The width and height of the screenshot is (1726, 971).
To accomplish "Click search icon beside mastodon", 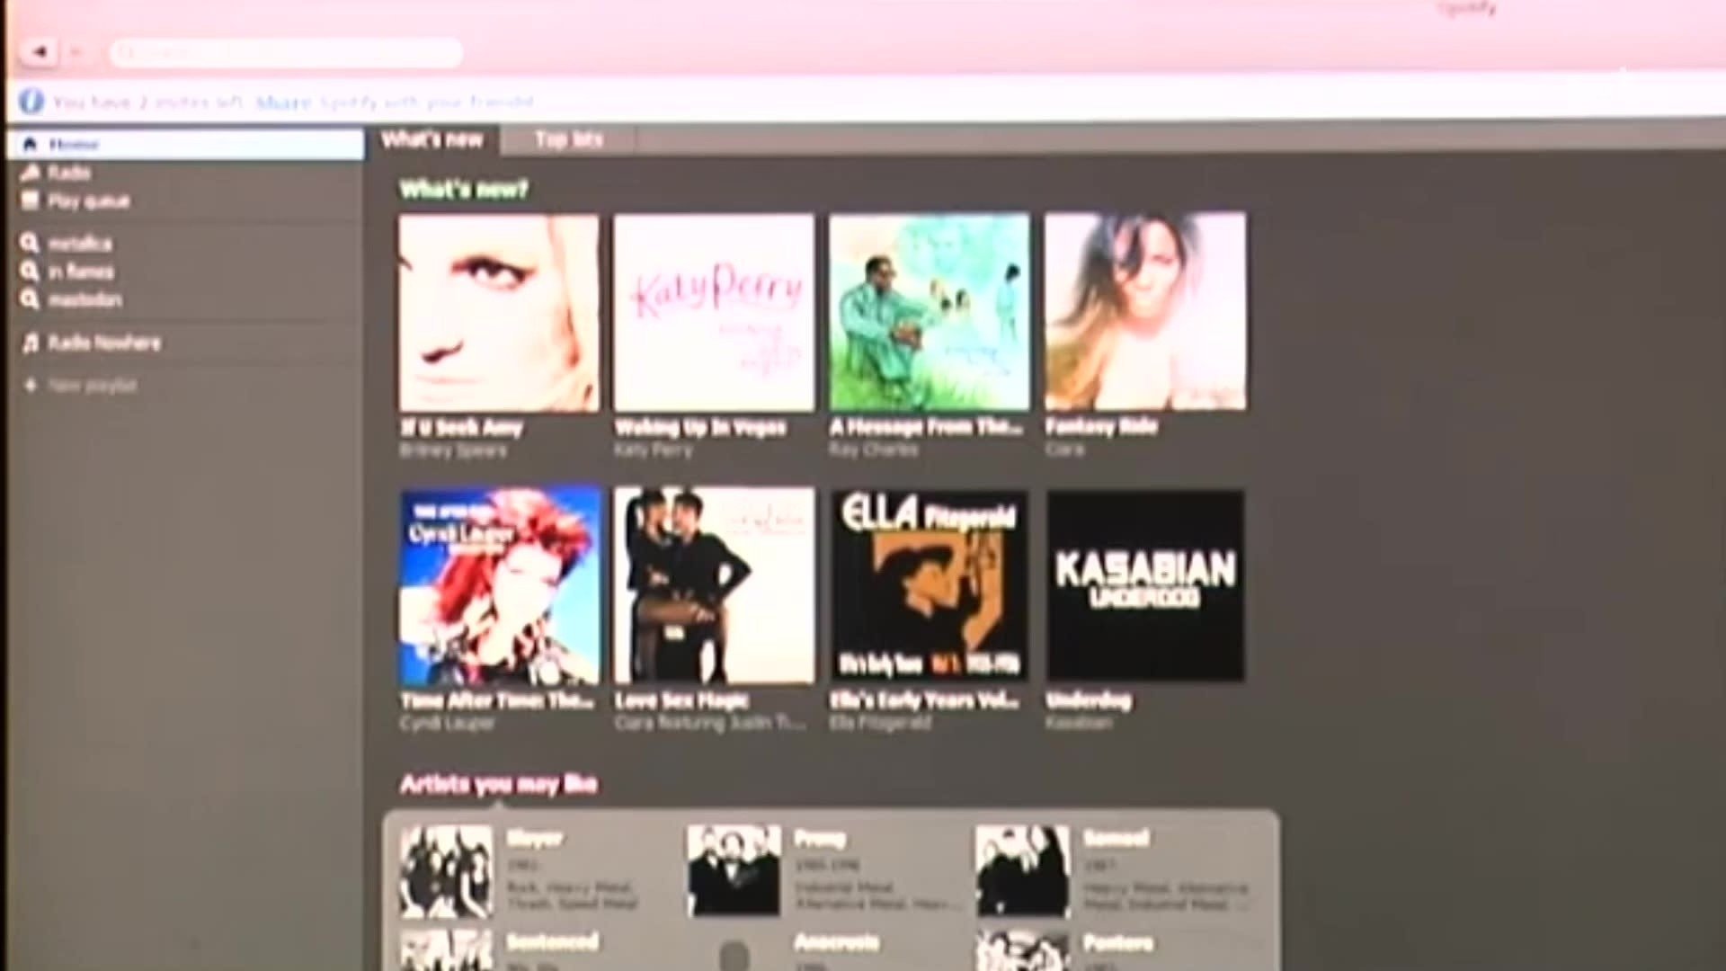I will [31, 299].
